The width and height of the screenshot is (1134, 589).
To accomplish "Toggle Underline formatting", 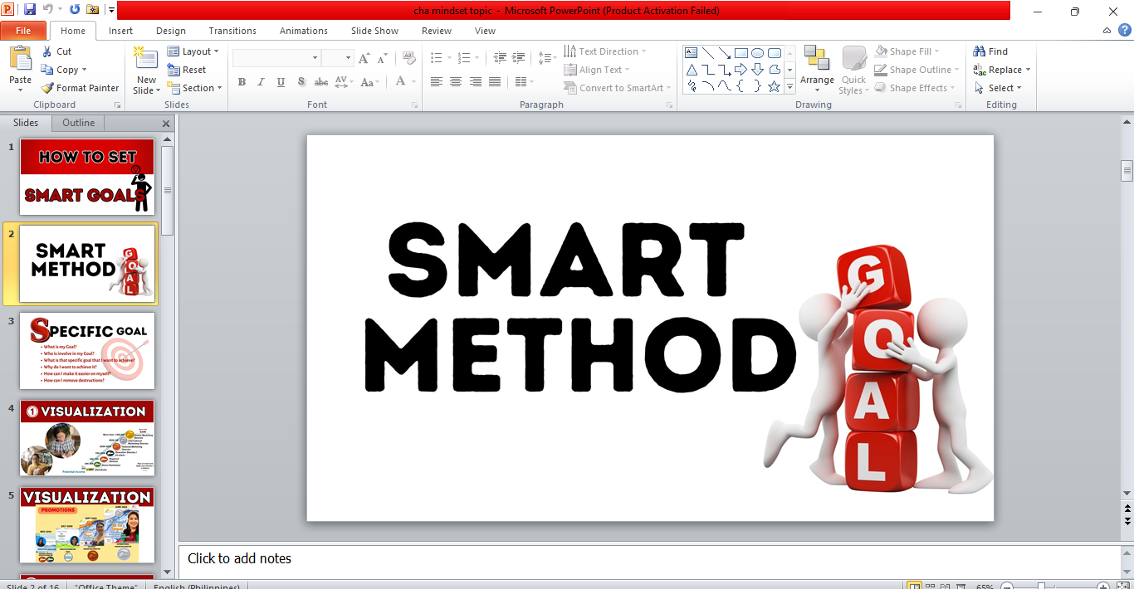I will point(281,81).
